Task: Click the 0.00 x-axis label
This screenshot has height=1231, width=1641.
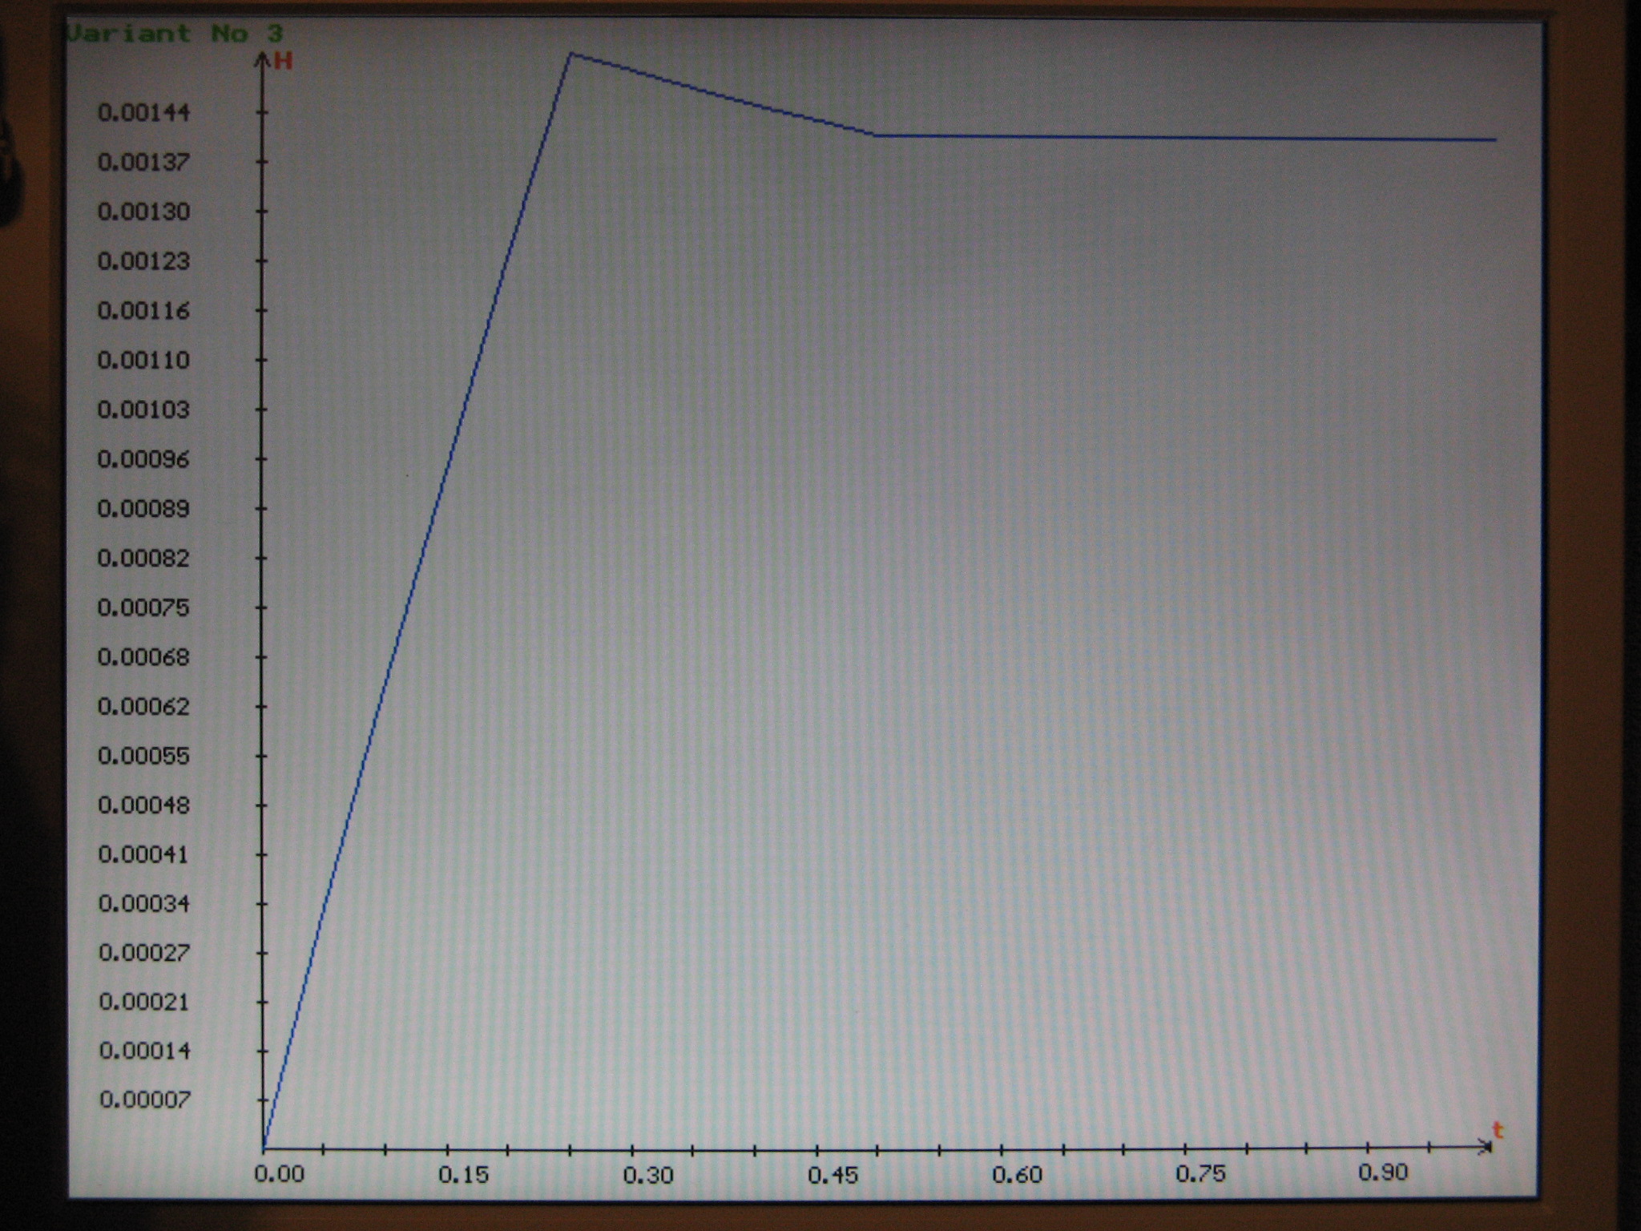Action: [x=279, y=1174]
